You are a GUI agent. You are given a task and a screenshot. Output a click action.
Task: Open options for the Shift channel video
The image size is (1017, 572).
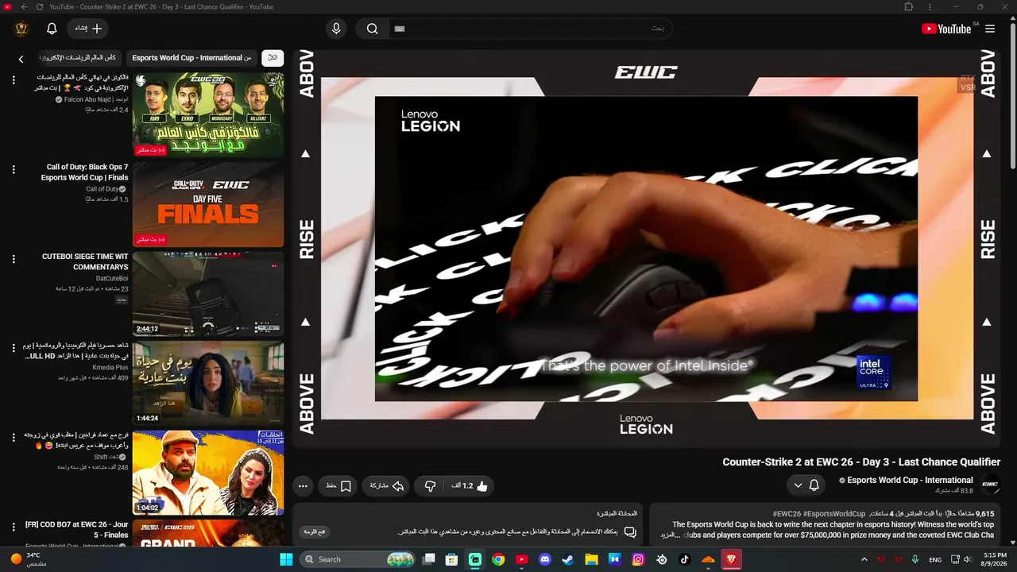point(14,438)
